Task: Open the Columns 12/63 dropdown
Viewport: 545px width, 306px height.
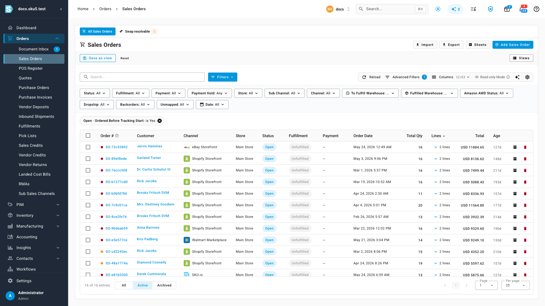Action: click(x=451, y=77)
